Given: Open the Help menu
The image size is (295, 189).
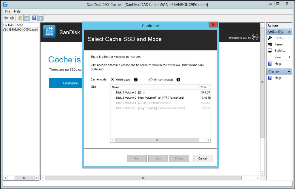Looking at the screenshot, I should pyautogui.click(x=17, y=12).
